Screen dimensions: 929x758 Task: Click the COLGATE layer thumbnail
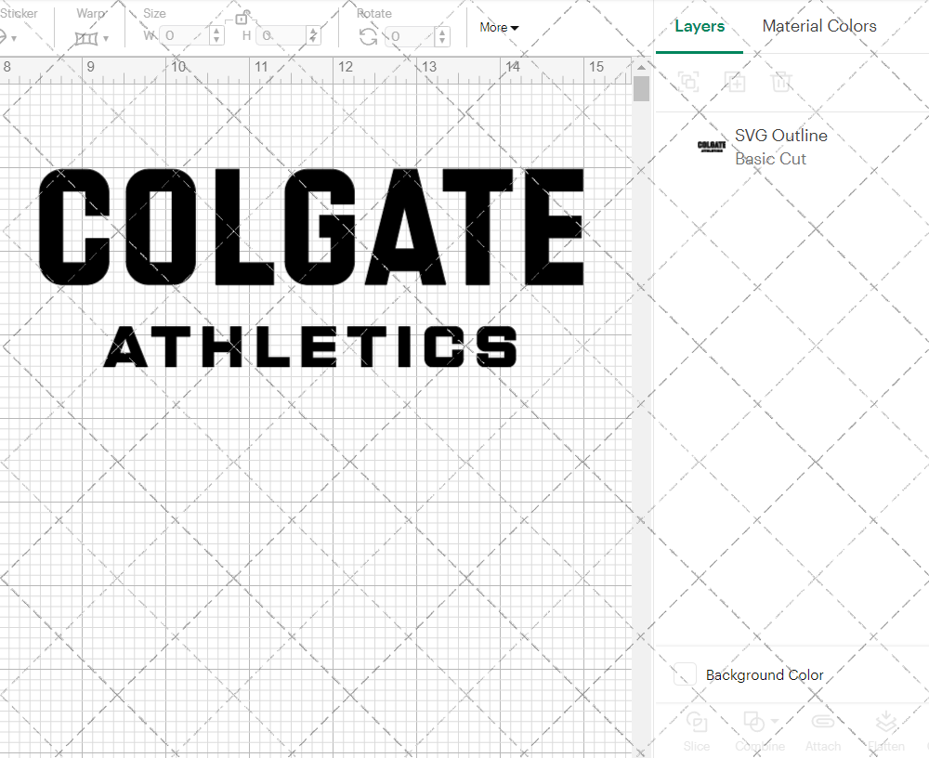coord(711,147)
